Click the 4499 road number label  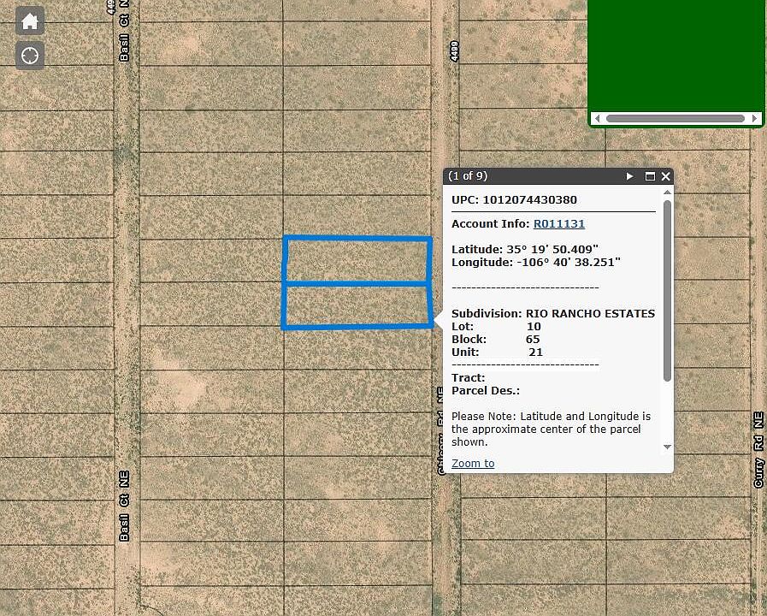(454, 51)
